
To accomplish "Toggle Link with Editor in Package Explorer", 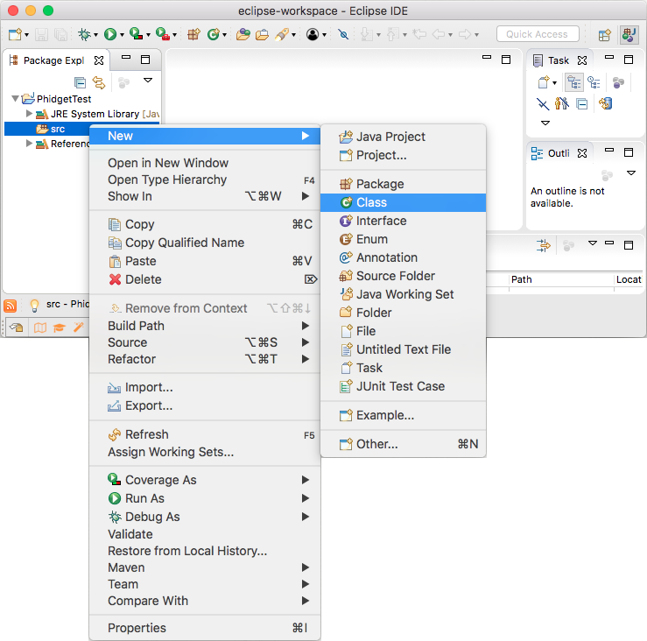I will pyautogui.click(x=99, y=82).
